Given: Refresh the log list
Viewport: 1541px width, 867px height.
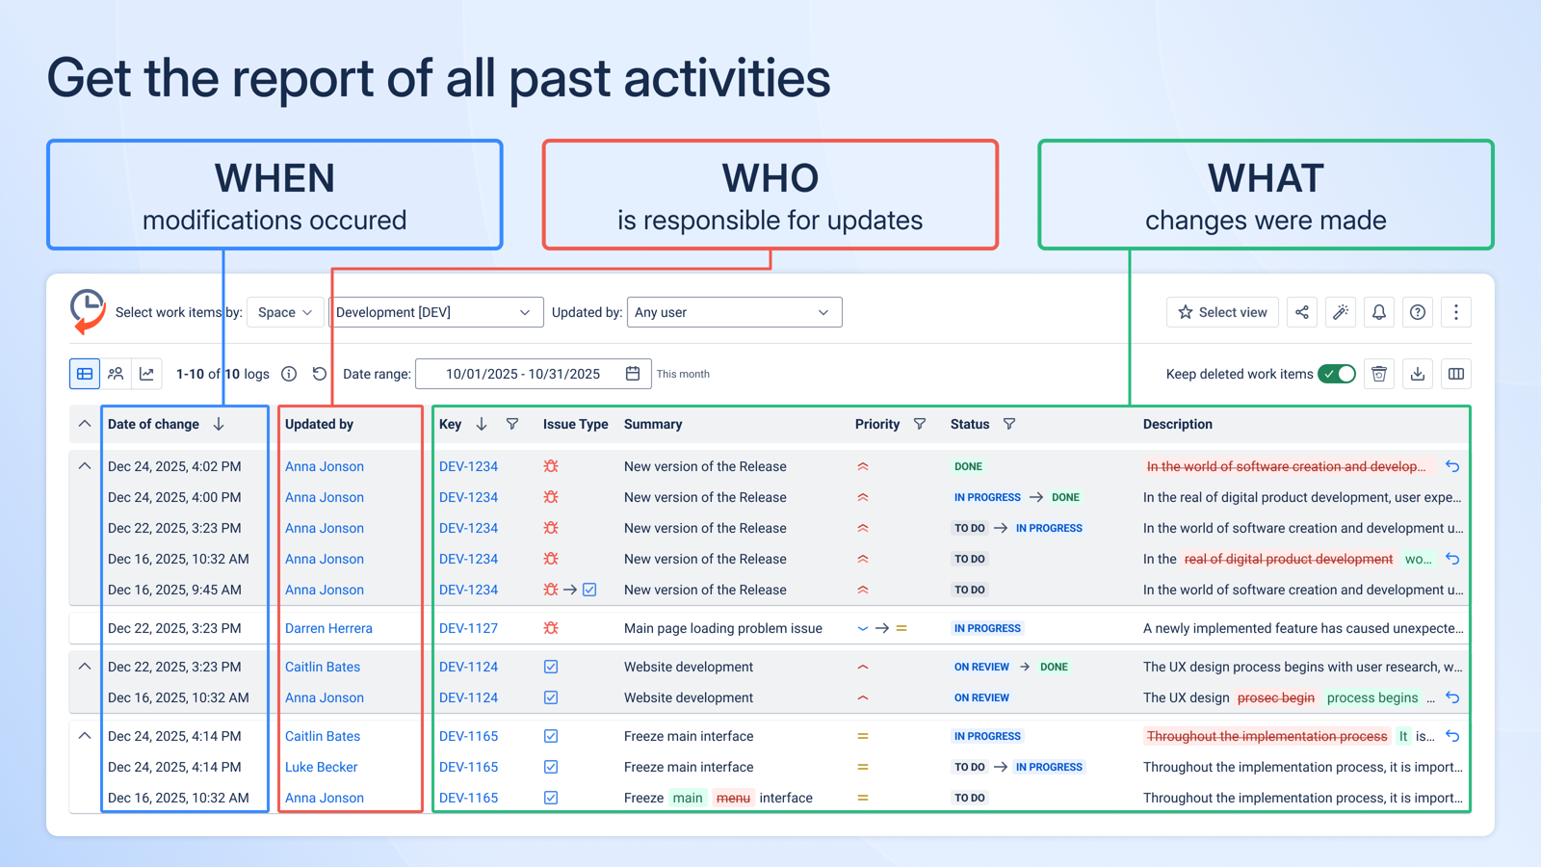Looking at the screenshot, I should click(320, 374).
